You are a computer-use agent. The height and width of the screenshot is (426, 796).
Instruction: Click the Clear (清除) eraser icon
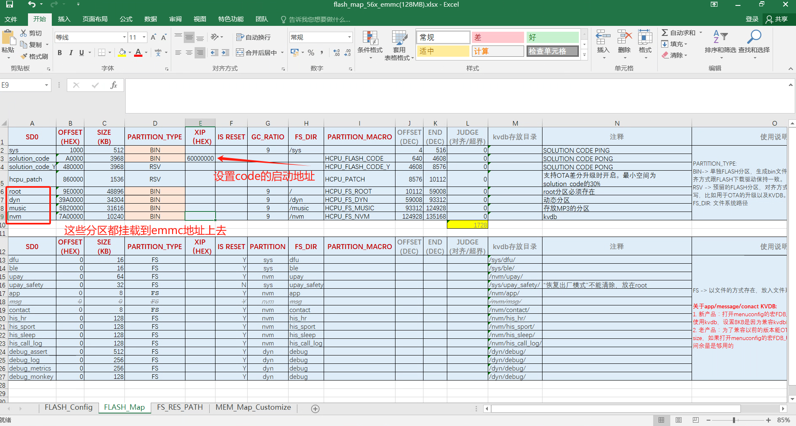pyautogui.click(x=665, y=55)
